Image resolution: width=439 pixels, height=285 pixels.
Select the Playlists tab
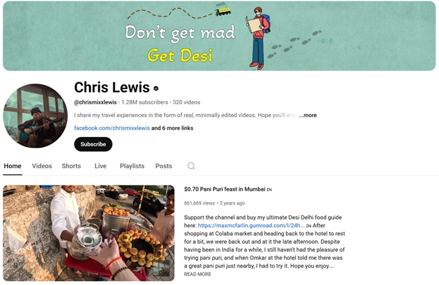coord(132,166)
